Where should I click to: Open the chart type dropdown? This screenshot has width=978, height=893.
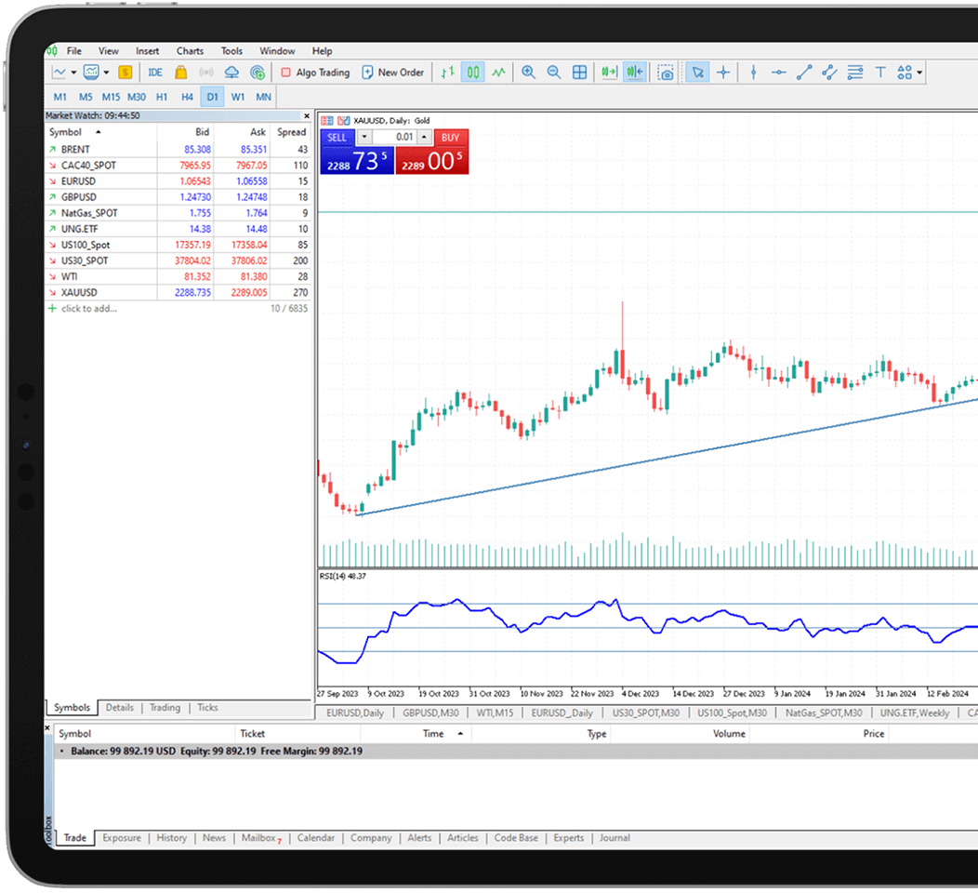tap(73, 72)
